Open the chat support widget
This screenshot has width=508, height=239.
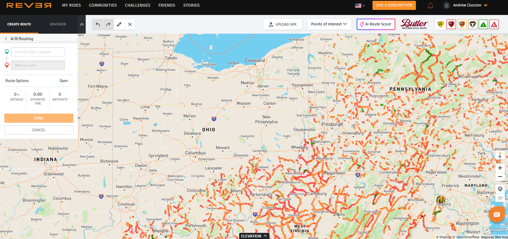[497, 214]
